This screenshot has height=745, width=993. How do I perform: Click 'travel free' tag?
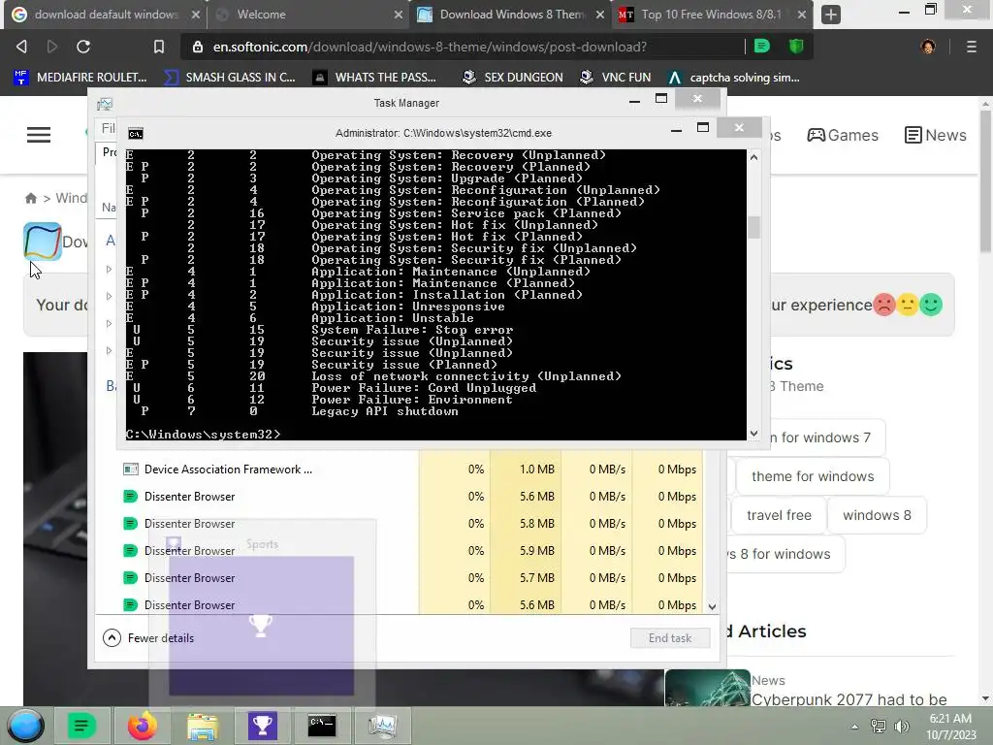pyautogui.click(x=779, y=515)
